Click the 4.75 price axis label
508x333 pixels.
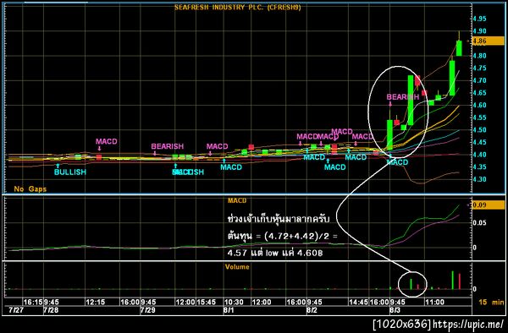click(479, 68)
